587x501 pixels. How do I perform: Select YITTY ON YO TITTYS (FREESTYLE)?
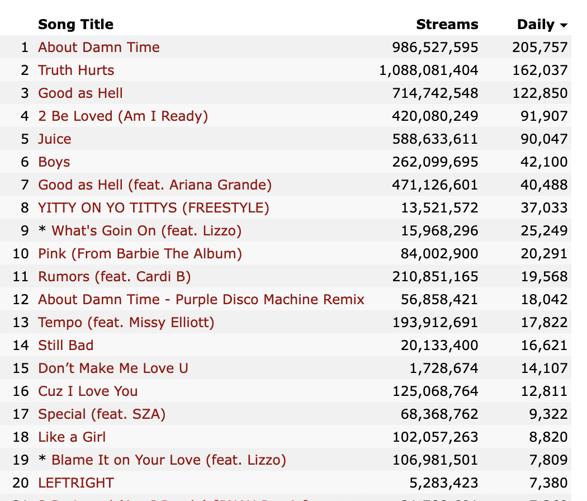(x=154, y=208)
